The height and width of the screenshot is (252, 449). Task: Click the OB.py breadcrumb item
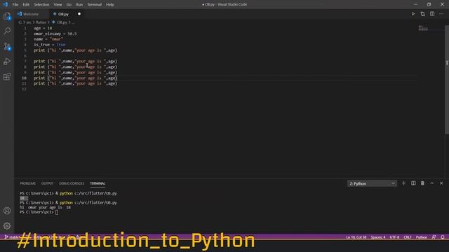pyautogui.click(x=62, y=22)
